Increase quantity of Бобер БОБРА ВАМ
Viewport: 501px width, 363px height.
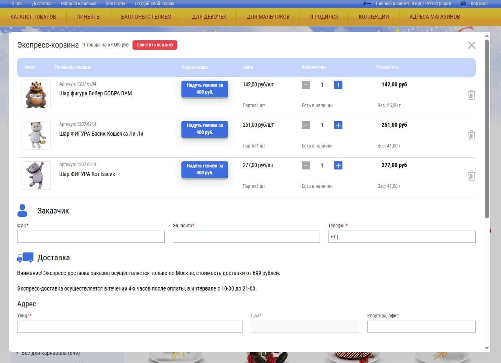[338, 85]
